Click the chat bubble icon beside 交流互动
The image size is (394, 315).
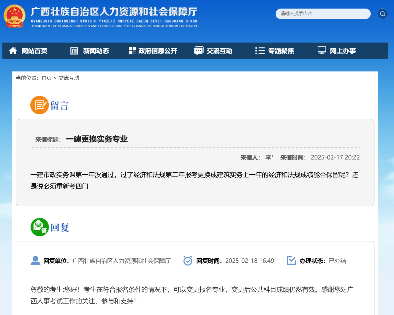click(198, 51)
